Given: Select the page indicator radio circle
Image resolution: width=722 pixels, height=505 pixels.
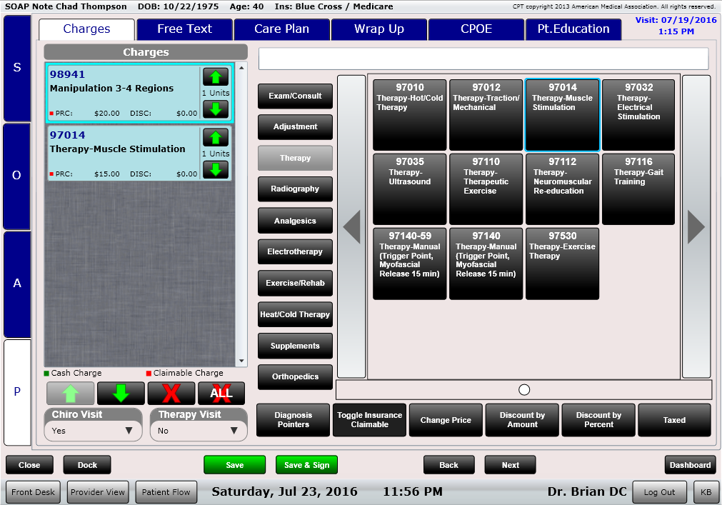Looking at the screenshot, I should [x=524, y=390].
